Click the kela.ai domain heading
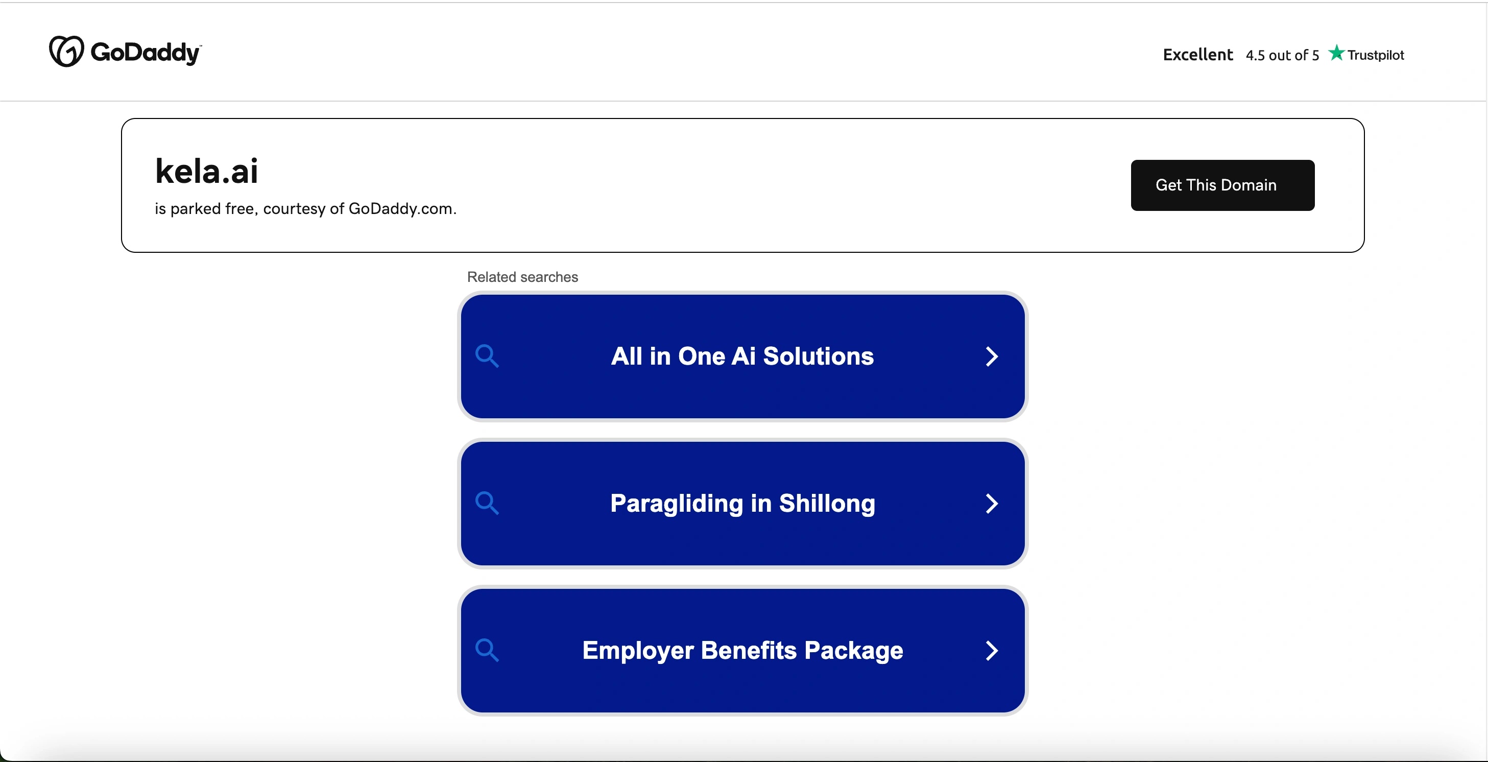The height and width of the screenshot is (762, 1488). pos(206,171)
